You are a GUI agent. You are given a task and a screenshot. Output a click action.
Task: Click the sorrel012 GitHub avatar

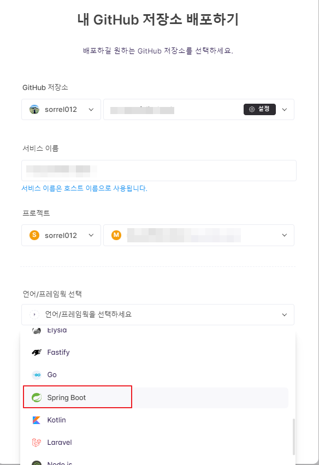(32, 109)
